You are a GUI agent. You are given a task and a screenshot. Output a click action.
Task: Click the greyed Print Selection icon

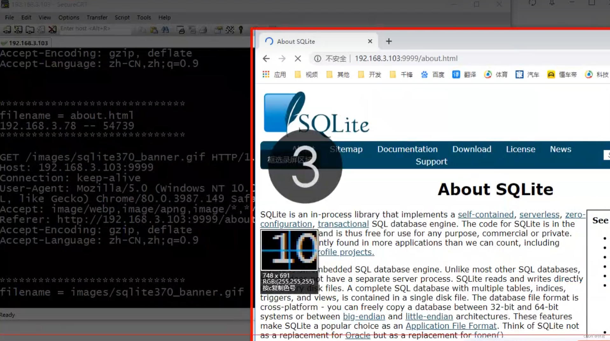coord(192,30)
